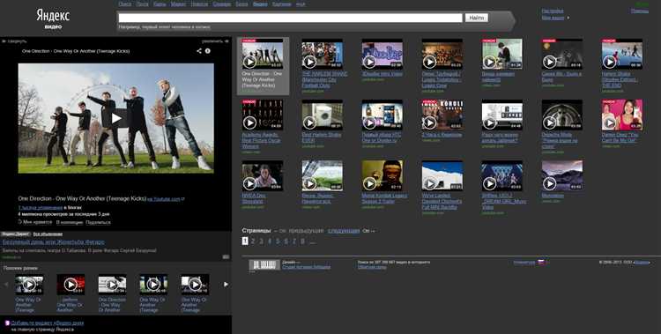Open the Настройка settings link
Image resolution: width=661 pixels, height=334 pixels.
click(x=553, y=11)
